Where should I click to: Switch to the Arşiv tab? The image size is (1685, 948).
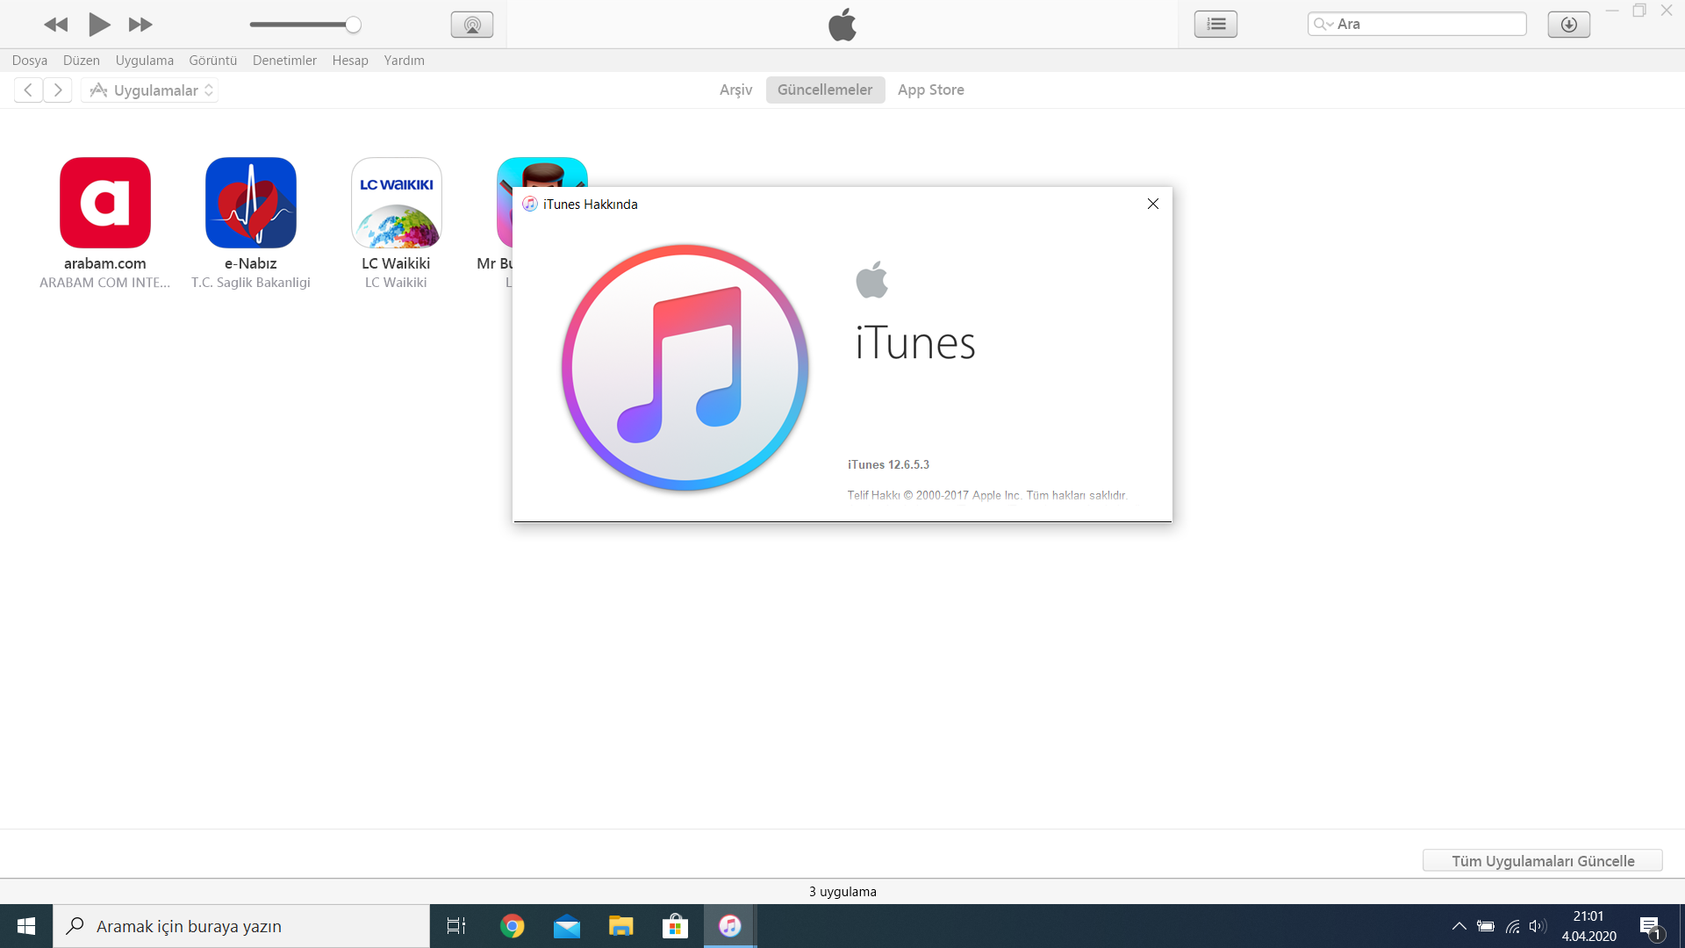point(735,90)
